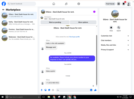Open the Facebook logo home link
The height and width of the screenshot is (99, 134).
(x=4, y=4)
